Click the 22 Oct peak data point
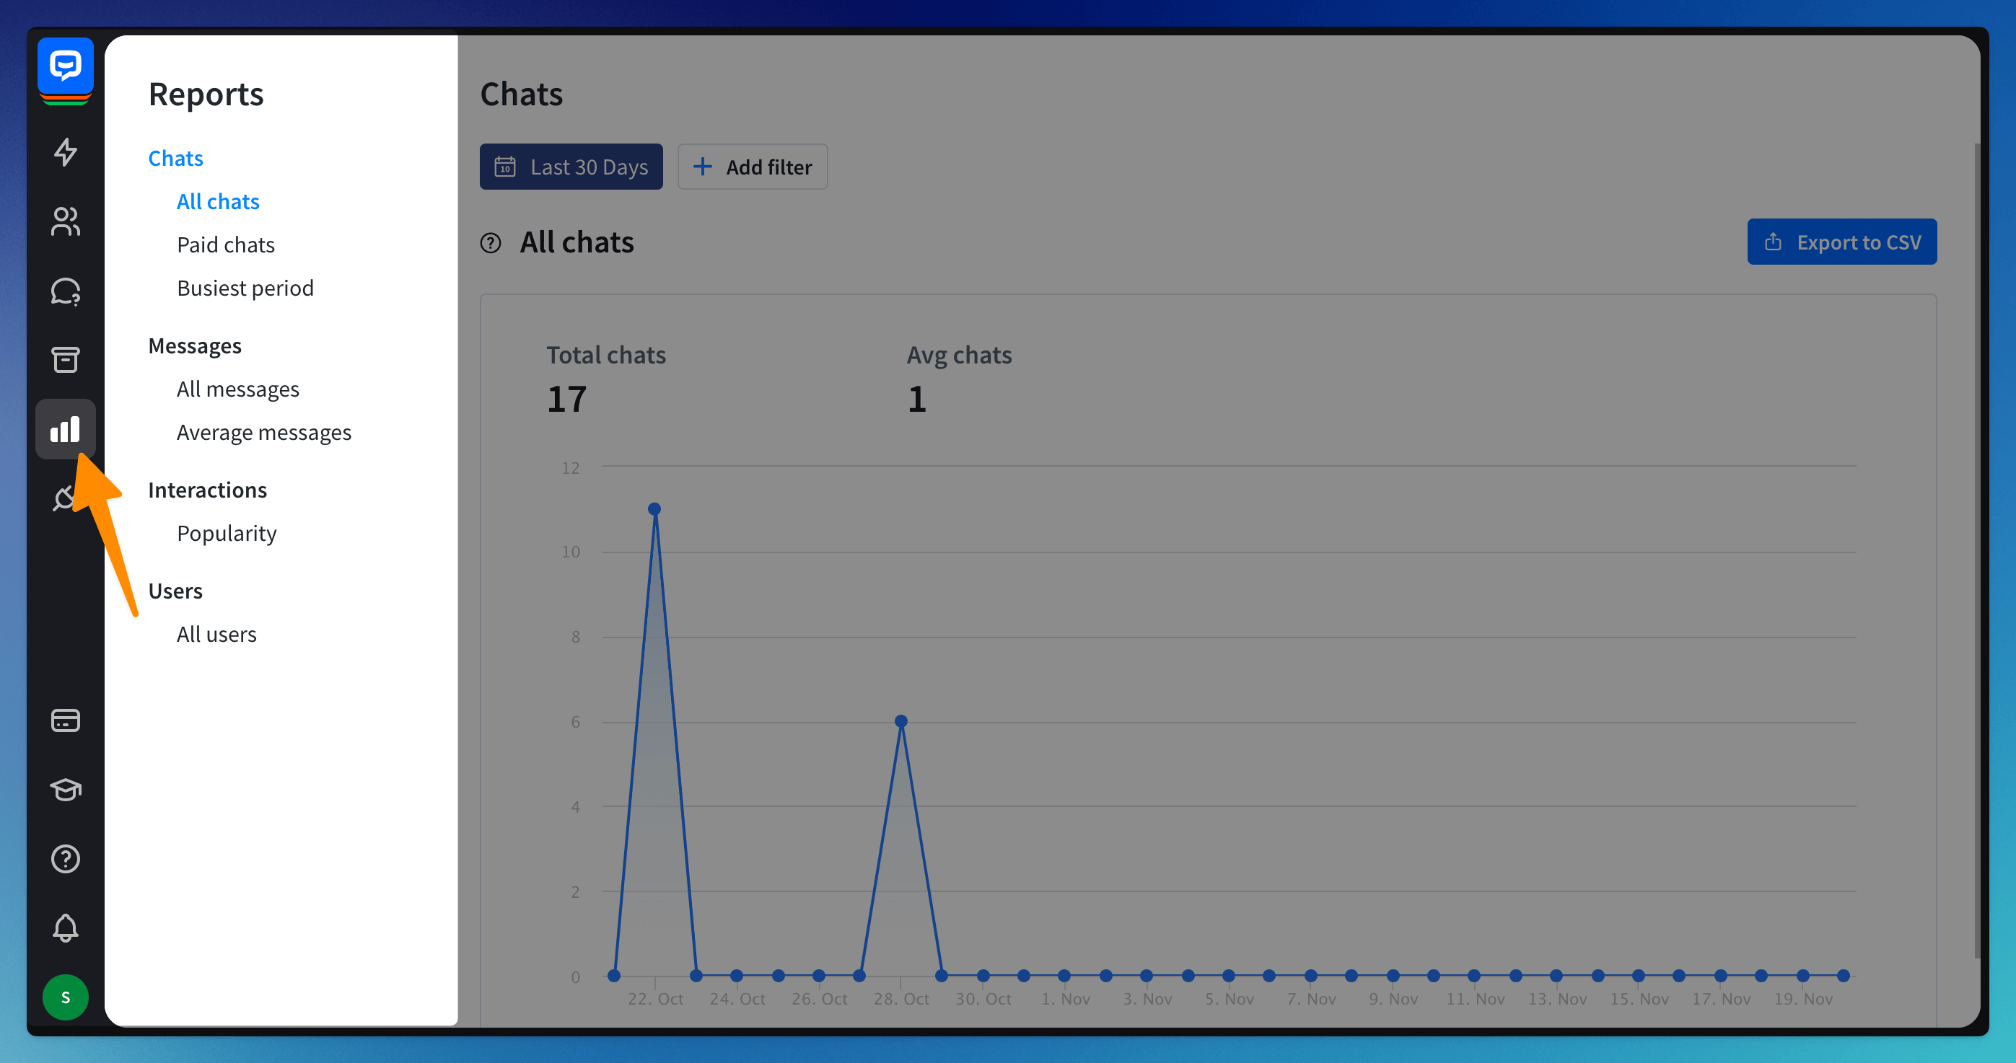This screenshot has width=2016, height=1063. click(654, 509)
